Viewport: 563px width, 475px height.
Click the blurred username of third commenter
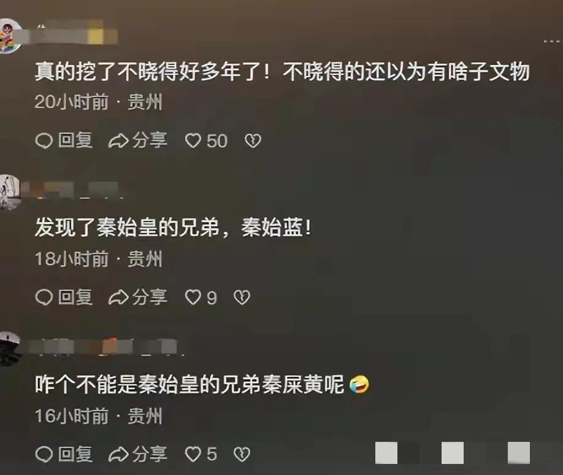(x=104, y=347)
